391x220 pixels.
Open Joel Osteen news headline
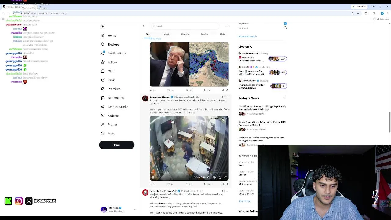coord(261,139)
